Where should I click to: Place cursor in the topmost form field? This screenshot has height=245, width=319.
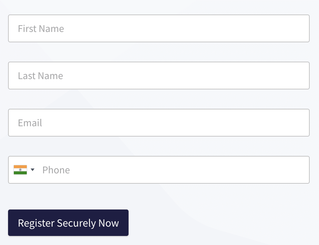159,28
